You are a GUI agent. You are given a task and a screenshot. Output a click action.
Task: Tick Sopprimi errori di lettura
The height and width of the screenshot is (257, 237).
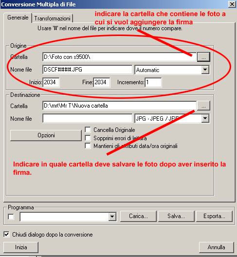[88, 138]
